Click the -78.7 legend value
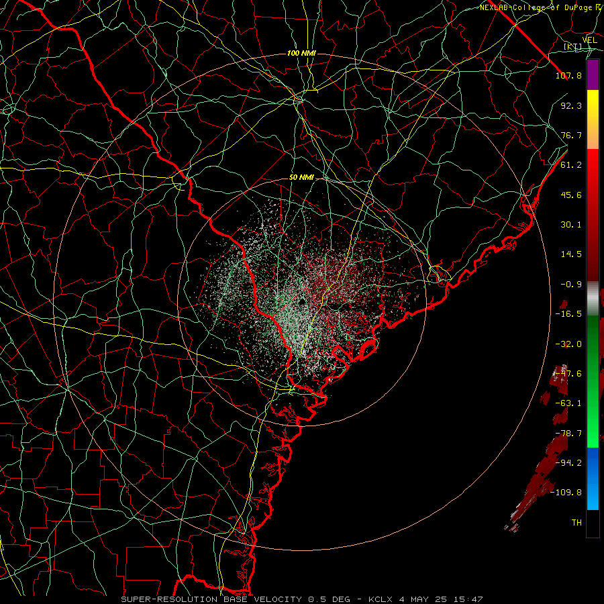This screenshot has width=604, height=604. point(568,434)
